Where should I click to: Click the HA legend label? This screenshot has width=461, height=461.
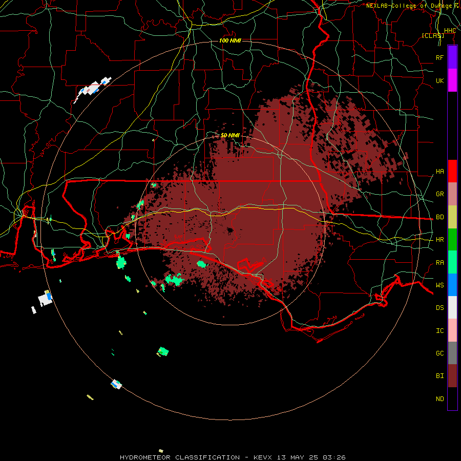[439, 171]
